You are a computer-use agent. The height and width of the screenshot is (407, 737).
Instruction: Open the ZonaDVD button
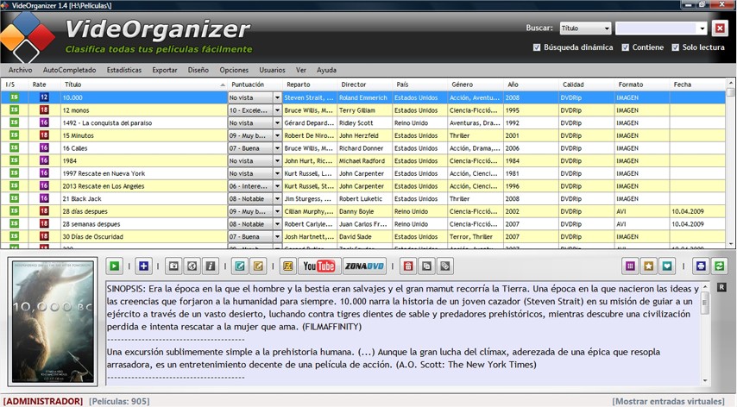365,266
